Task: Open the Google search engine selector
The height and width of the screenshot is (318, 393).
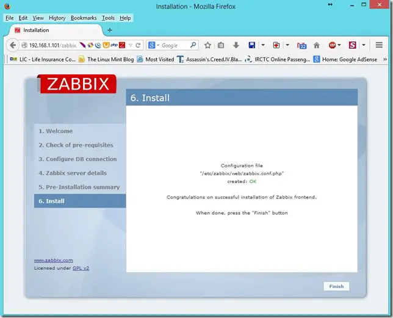Action: point(154,45)
